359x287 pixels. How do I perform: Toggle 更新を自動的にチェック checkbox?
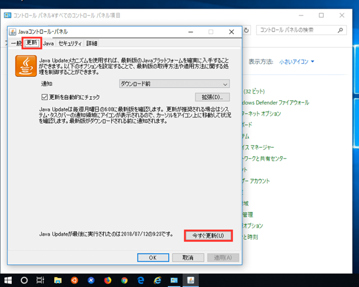[x=44, y=97]
